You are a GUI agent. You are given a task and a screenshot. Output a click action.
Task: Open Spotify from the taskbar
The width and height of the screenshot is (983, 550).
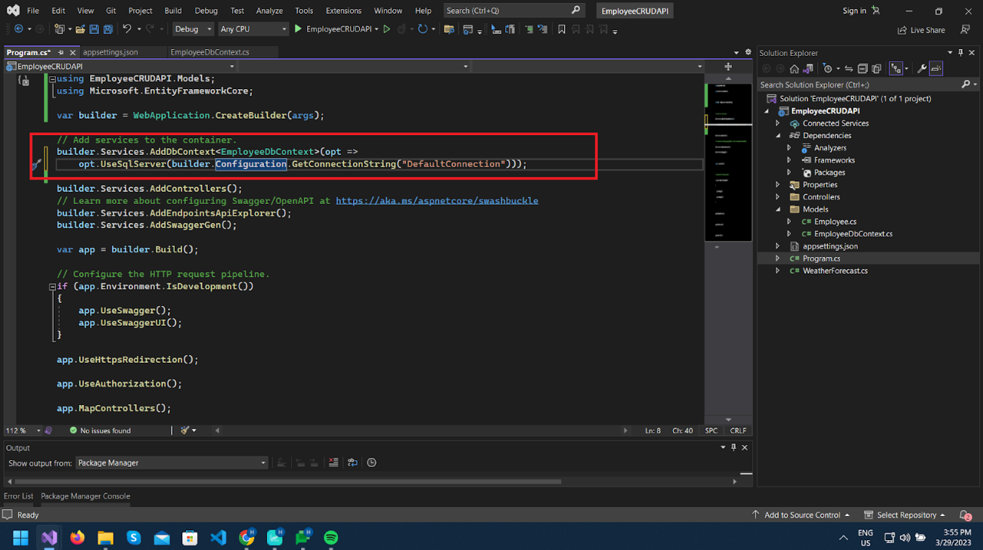(331, 538)
